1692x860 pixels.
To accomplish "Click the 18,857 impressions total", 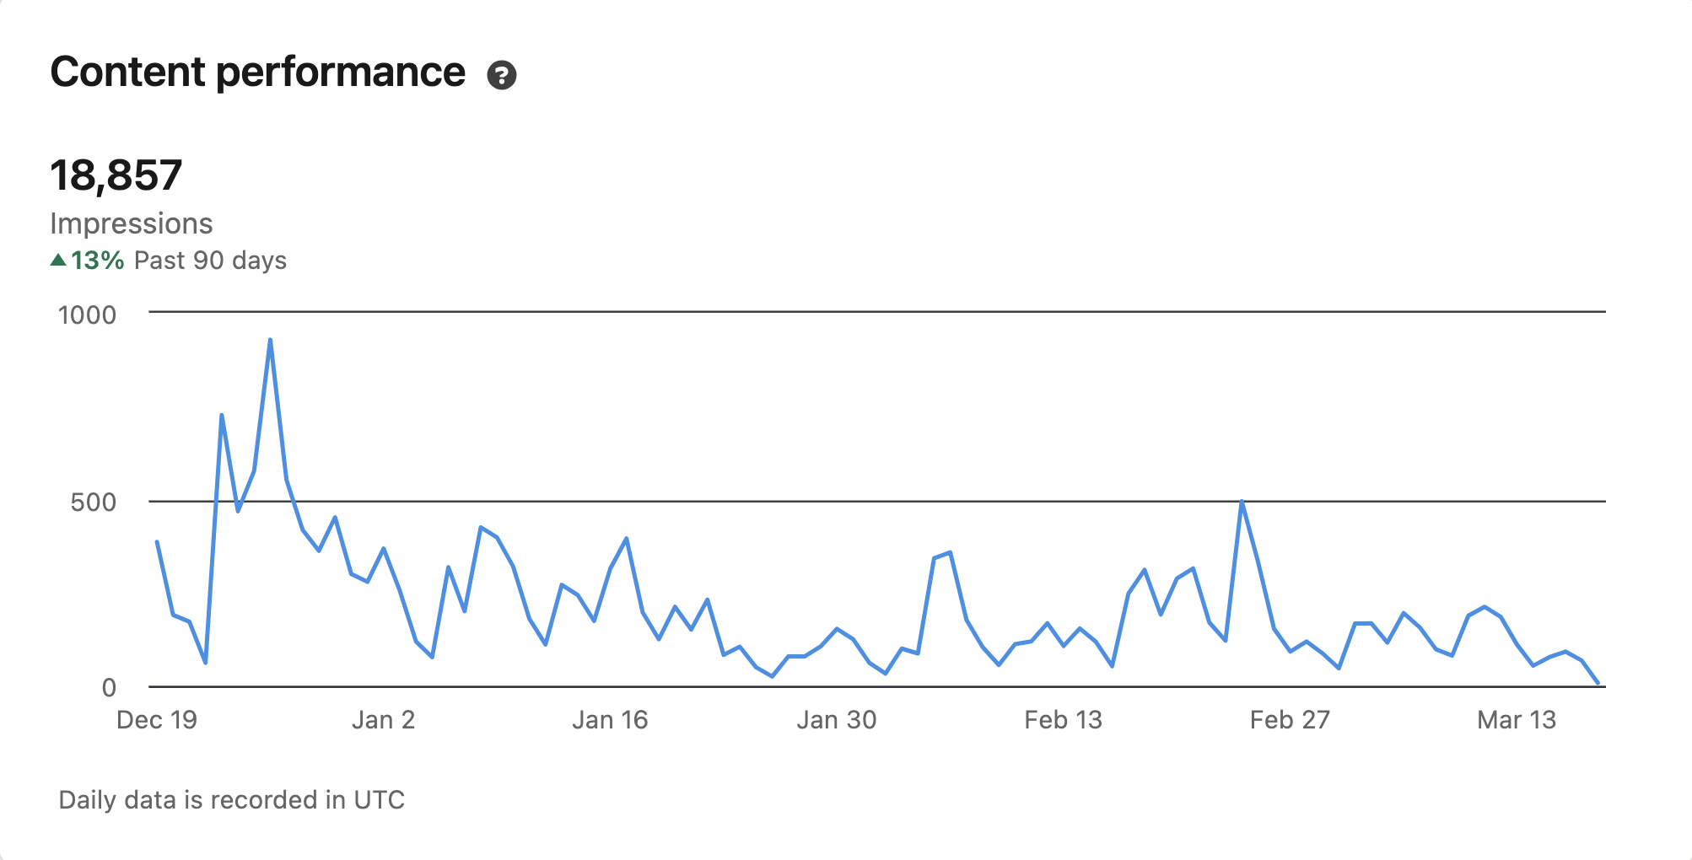I will (116, 175).
